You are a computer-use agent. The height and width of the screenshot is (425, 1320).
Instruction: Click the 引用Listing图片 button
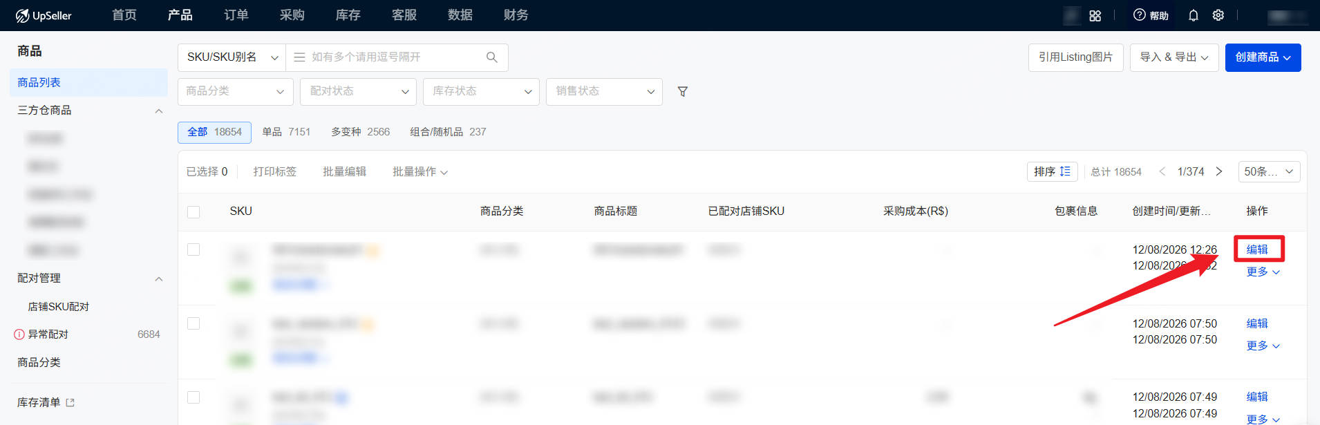coord(1076,57)
